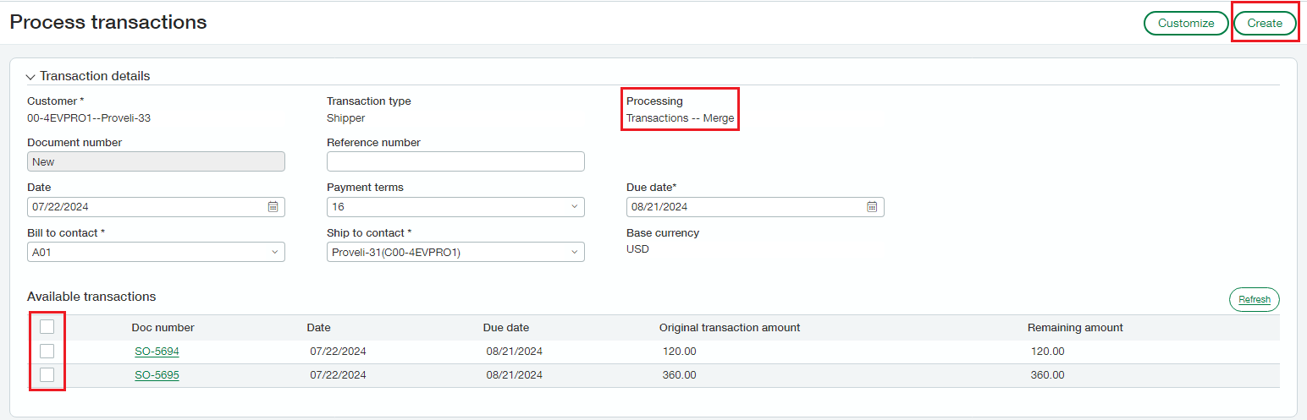Viewport: 1307px width, 420px height.
Task: Click the Doc number column header
Action: point(163,328)
